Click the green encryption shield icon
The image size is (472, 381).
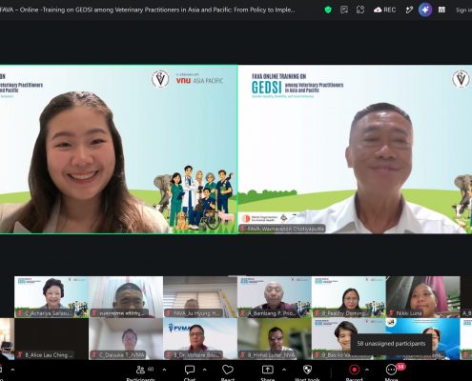pos(328,10)
